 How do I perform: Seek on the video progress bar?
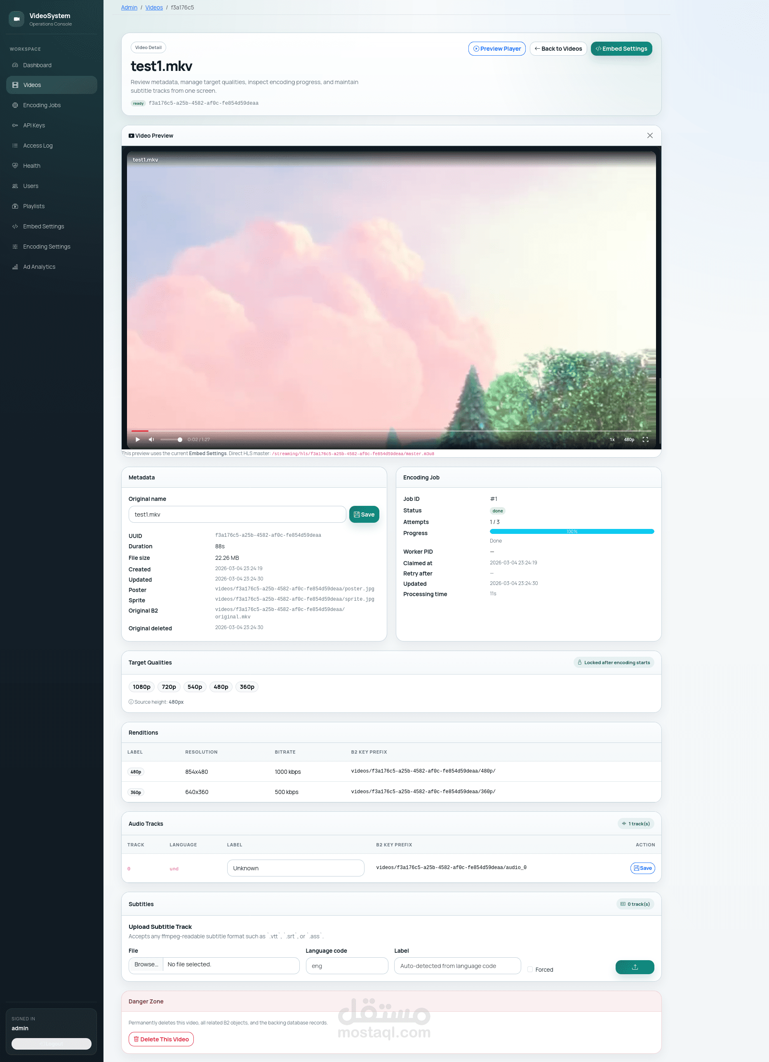391,431
